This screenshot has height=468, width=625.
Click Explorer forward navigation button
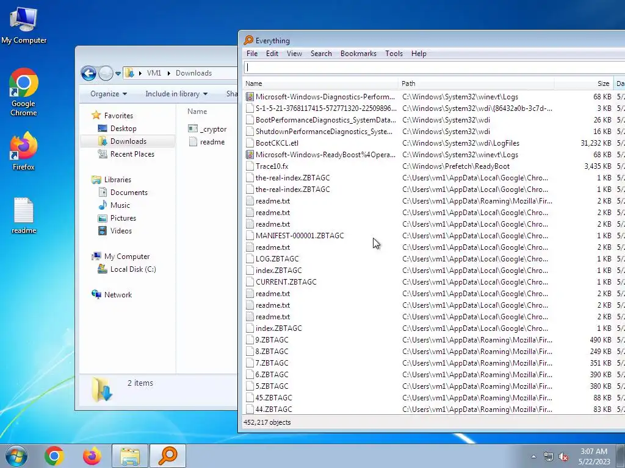point(106,73)
